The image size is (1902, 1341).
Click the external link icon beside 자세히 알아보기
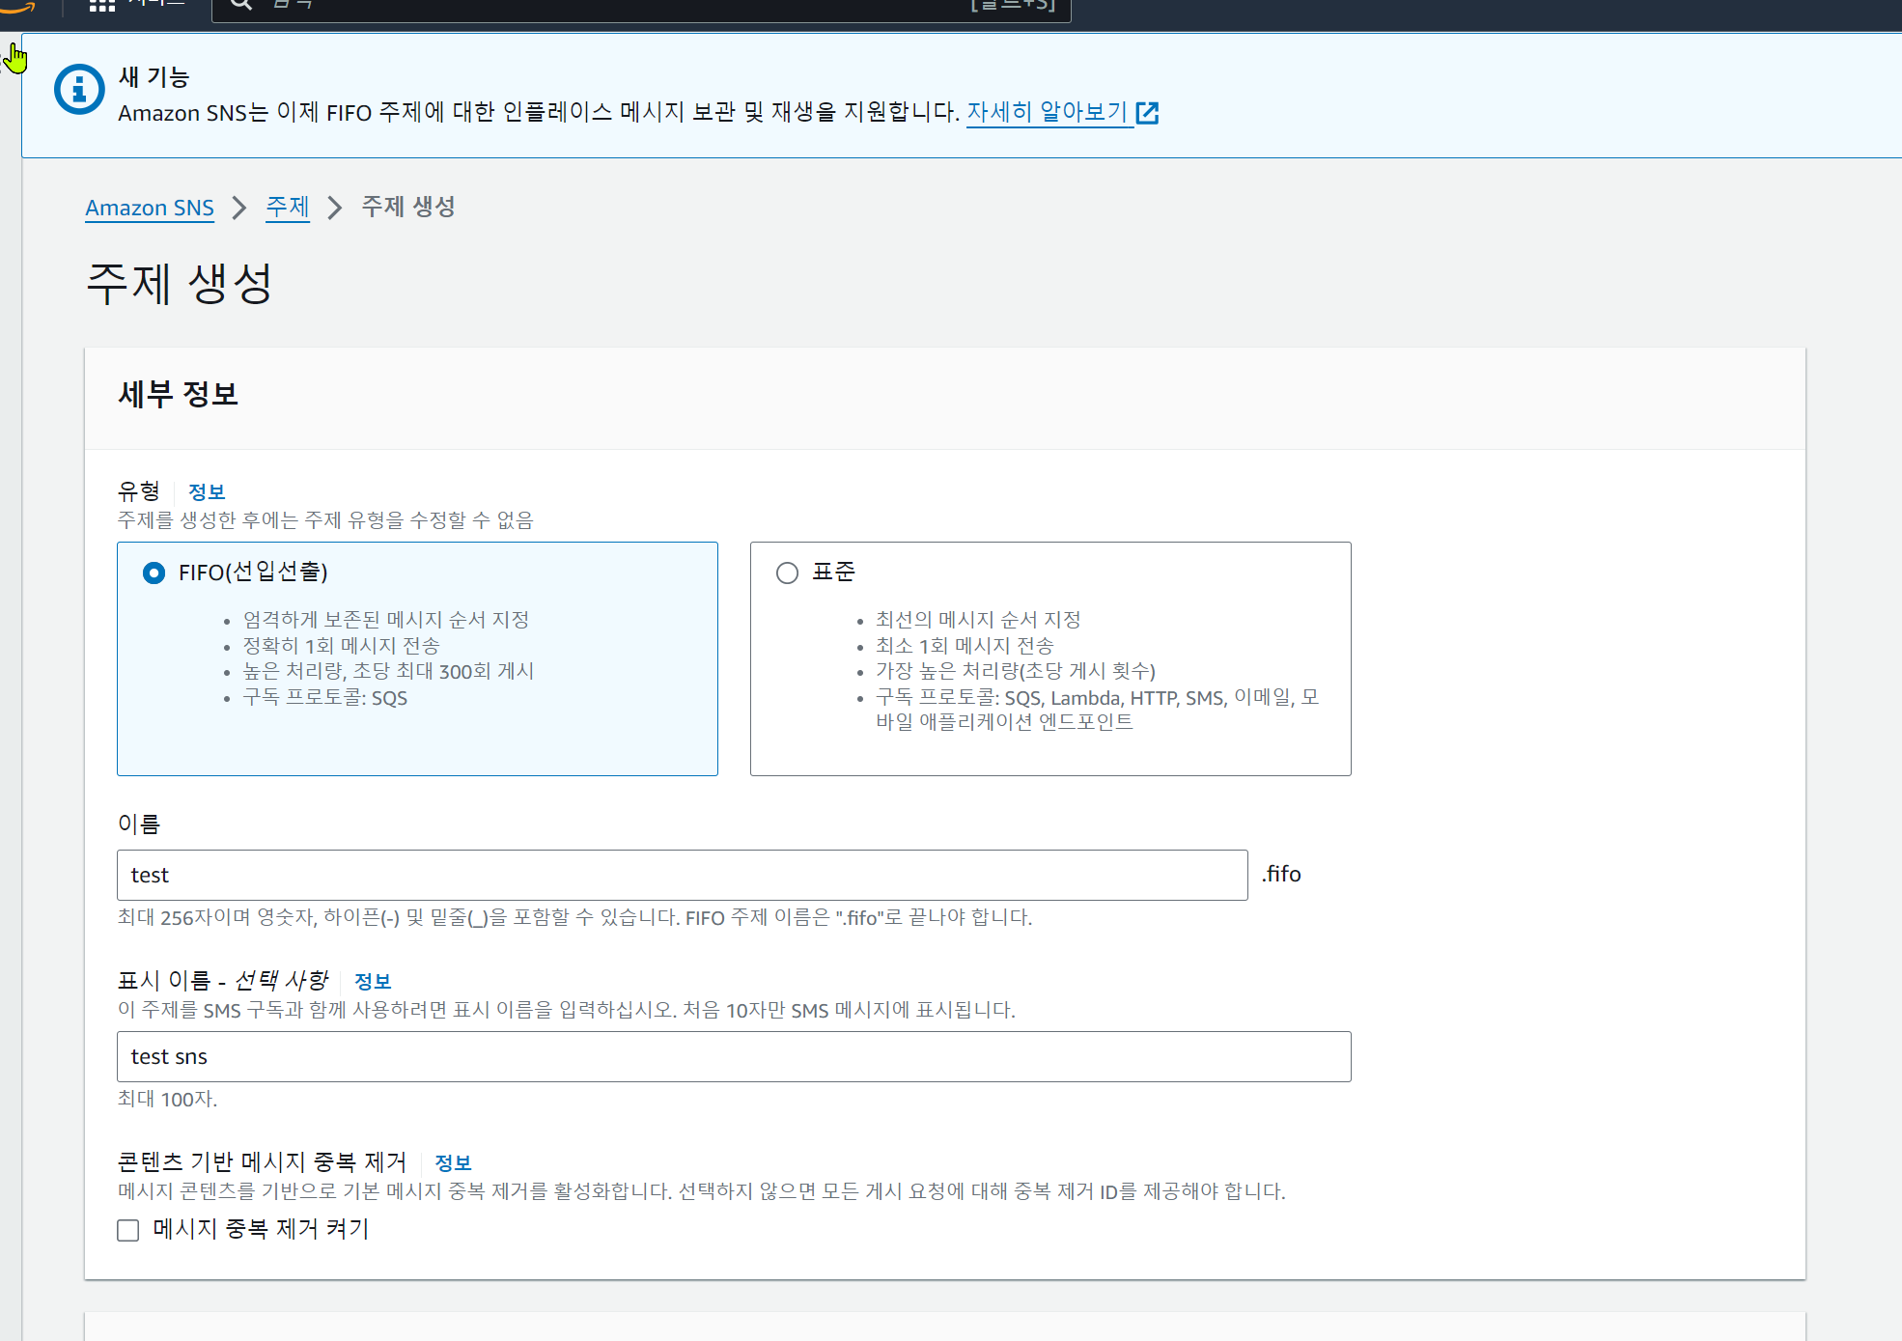pyautogui.click(x=1147, y=113)
